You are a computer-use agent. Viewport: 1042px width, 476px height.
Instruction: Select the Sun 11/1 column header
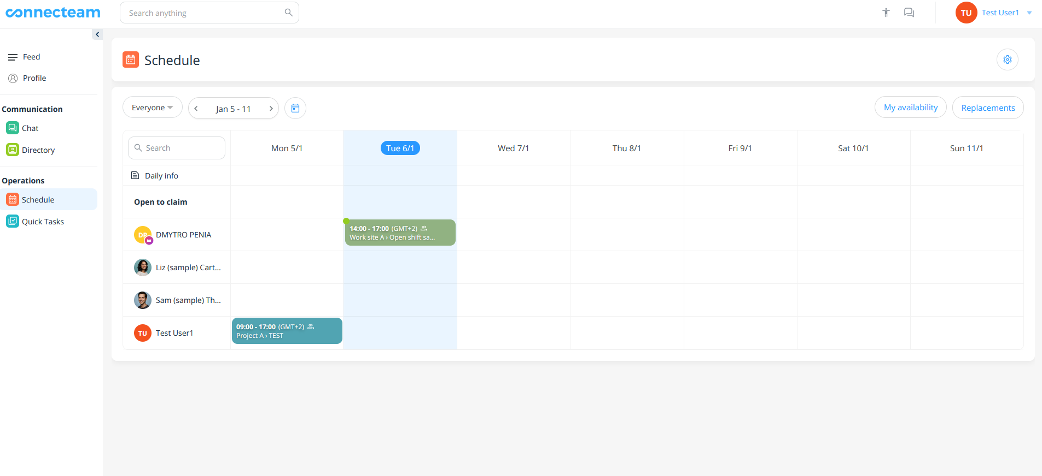click(x=967, y=148)
